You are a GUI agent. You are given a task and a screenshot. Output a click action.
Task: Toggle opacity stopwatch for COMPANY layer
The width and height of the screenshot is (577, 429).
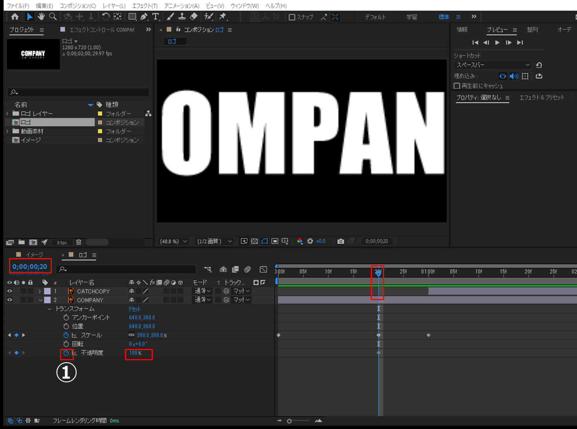click(66, 353)
